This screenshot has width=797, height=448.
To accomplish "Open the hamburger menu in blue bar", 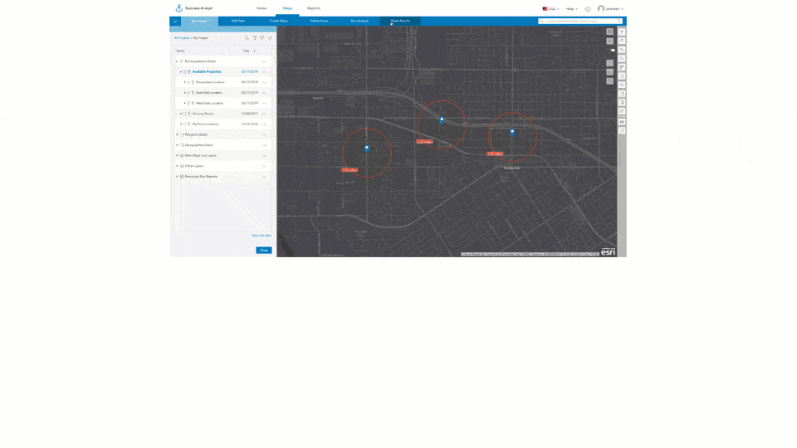I will pos(175,22).
